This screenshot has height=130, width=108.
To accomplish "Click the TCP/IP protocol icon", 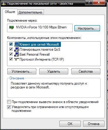I will [17, 59].
